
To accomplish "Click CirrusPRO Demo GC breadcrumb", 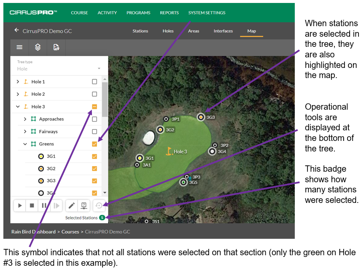I will point(108,232).
